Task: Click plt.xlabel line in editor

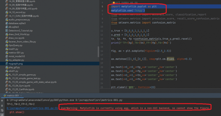Action: [133, 87]
